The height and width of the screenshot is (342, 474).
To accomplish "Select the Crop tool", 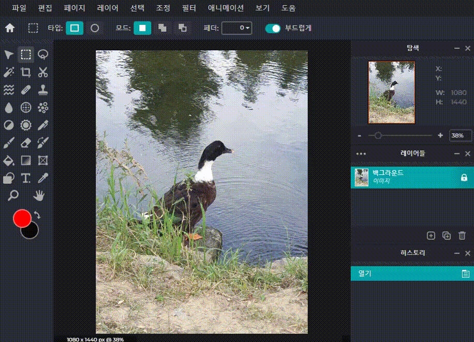I will (26, 72).
